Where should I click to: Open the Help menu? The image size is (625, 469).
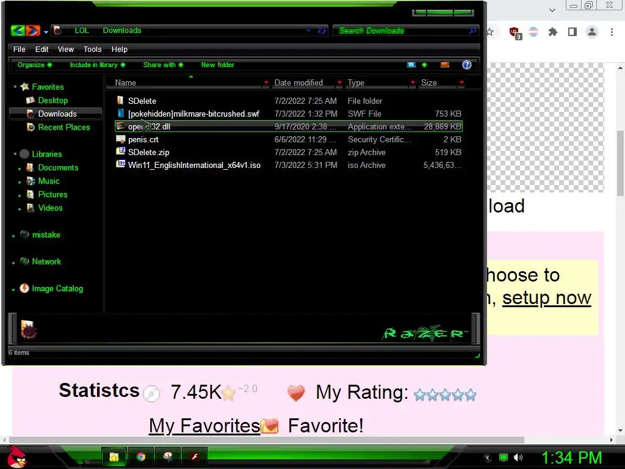119,49
